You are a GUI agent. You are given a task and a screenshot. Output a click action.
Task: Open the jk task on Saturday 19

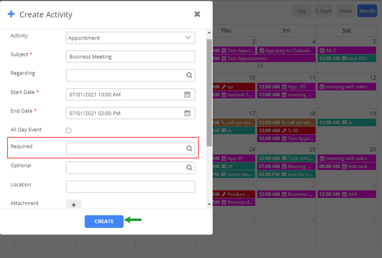coord(347,123)
